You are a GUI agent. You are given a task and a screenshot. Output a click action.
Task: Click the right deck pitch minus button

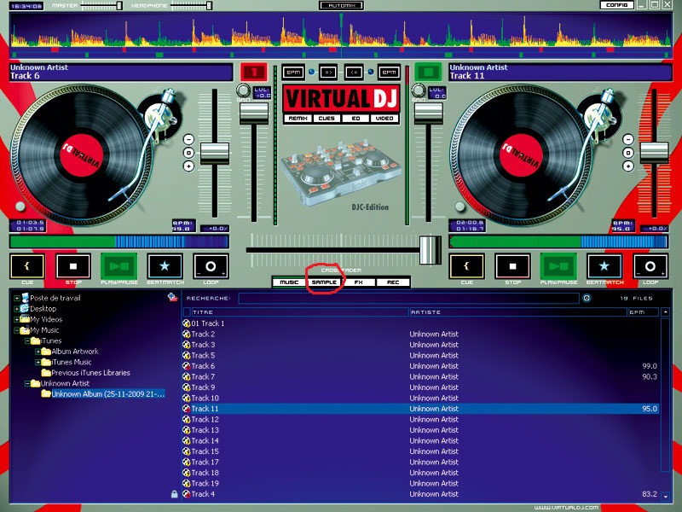click(628, 139)
